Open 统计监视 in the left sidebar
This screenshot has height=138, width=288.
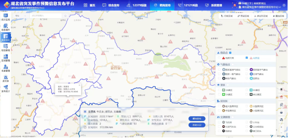5,17
